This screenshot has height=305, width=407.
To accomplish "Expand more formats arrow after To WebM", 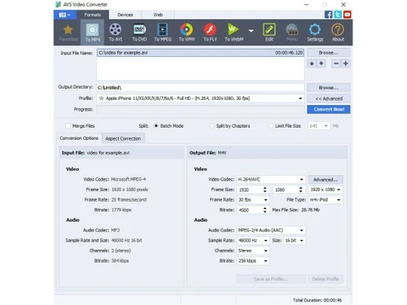I will point(251,31).
